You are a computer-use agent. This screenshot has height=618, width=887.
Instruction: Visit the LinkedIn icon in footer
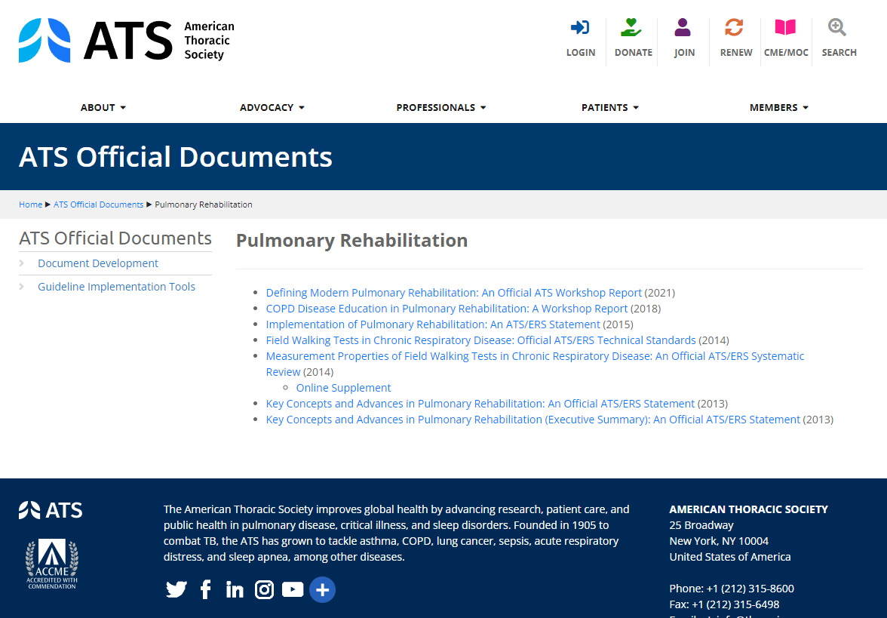pos(235,589)
